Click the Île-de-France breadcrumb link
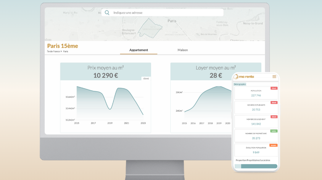This screenshot has width=322, height=180. coord(53,51)
